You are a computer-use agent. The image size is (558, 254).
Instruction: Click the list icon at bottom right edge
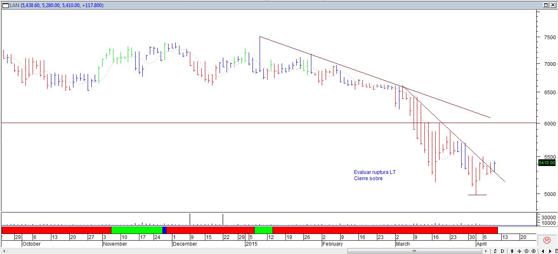click(556, 251)
